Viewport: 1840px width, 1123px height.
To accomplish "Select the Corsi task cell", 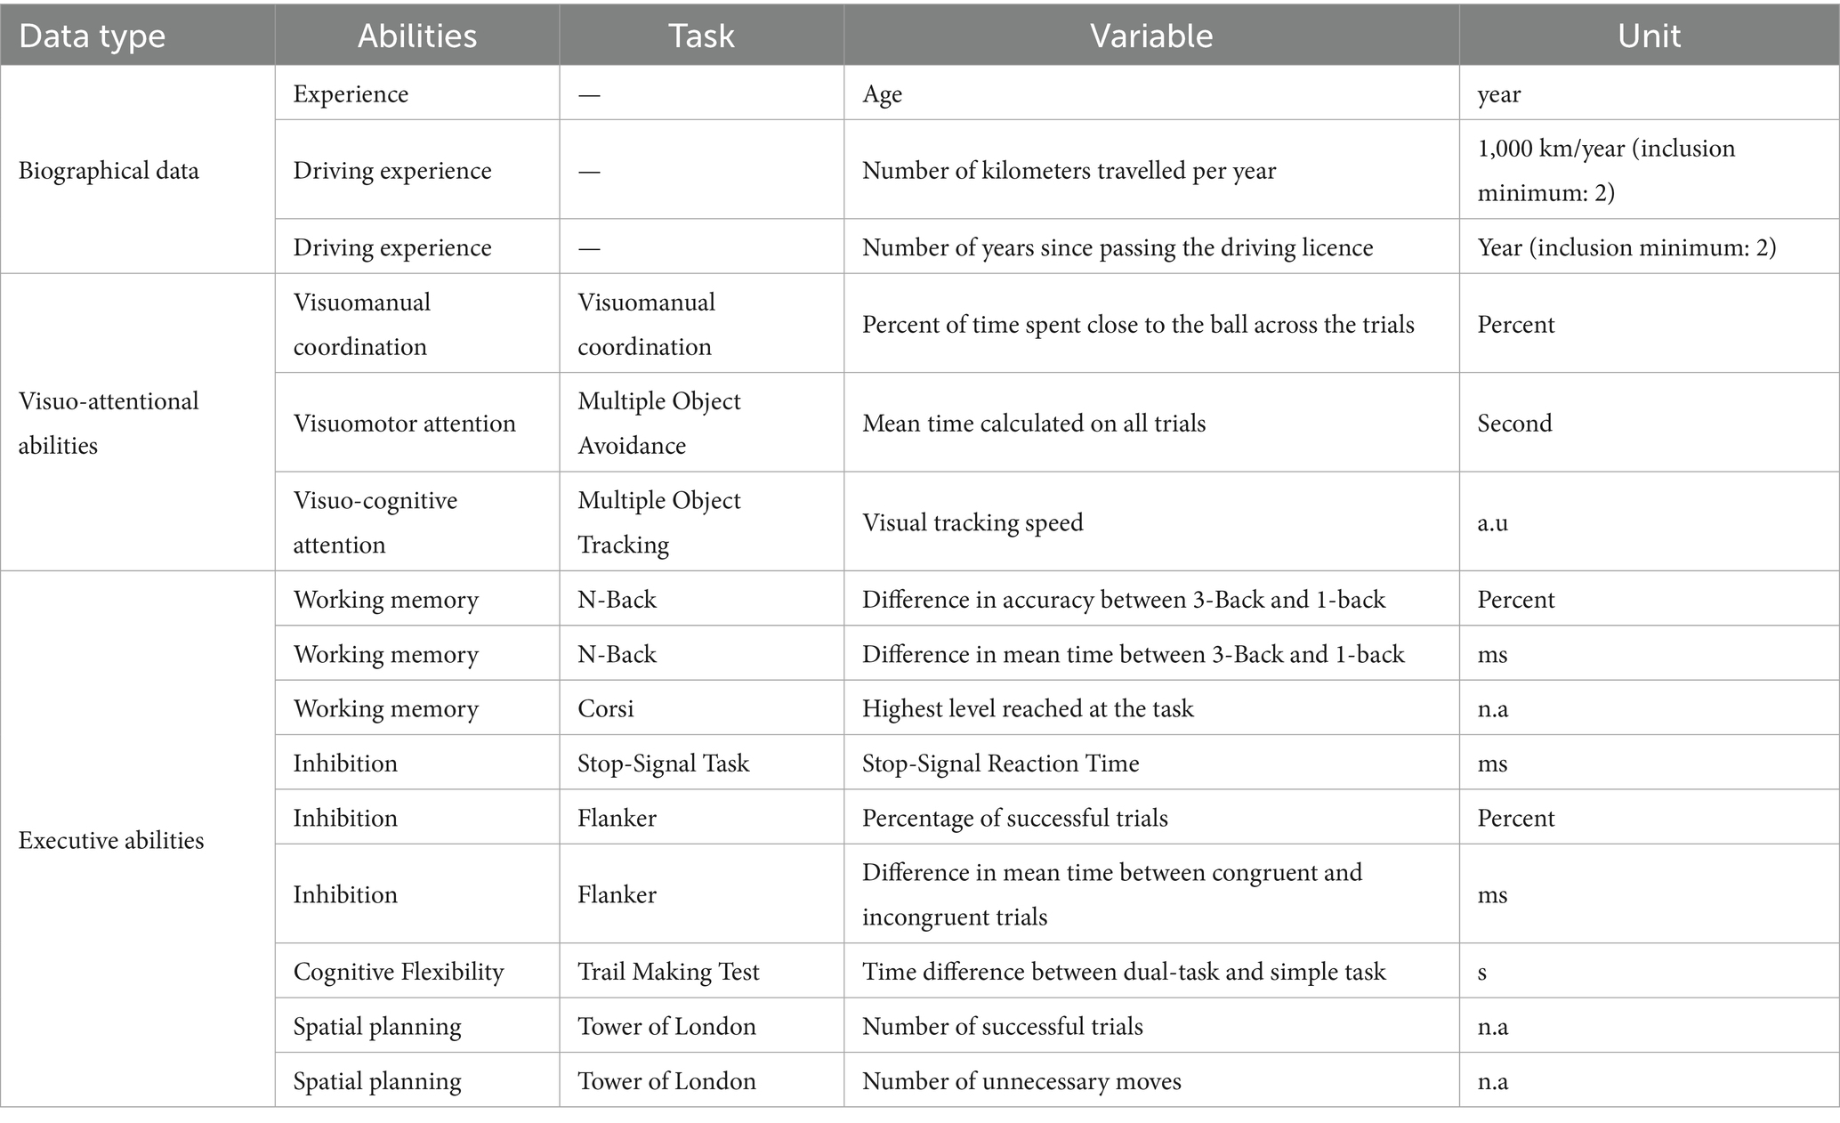I will pyautogui.click(x=606, y=709).
